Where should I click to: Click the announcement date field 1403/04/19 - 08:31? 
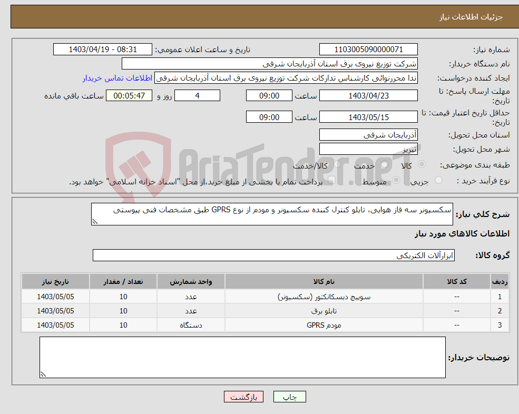click(103, 50)
